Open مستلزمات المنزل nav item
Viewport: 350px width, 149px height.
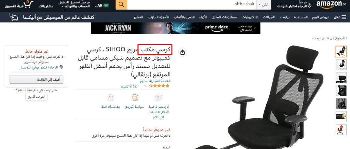224,17
